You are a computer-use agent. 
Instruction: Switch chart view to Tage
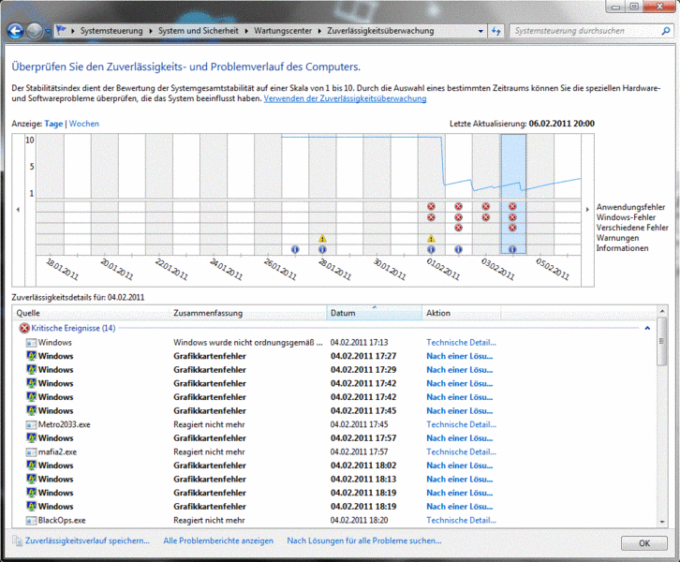point(53,124)
